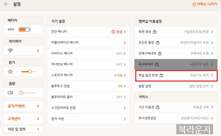Viewport: 221px width, 136px height.
Task: Click the warning icon in 진단 매니저 row
Action: coord(113,32)
